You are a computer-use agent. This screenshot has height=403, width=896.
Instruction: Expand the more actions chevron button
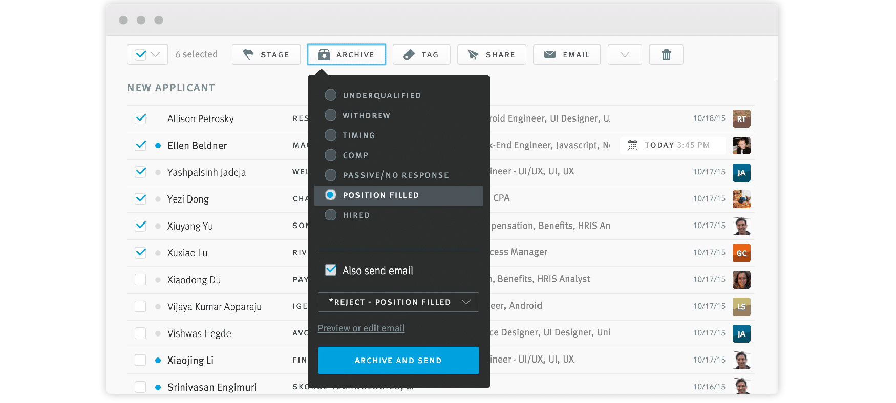click(625, 55)
